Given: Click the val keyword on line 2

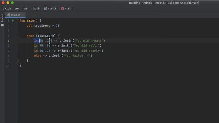Looking at the screenshot, I should tap(29, 26).
